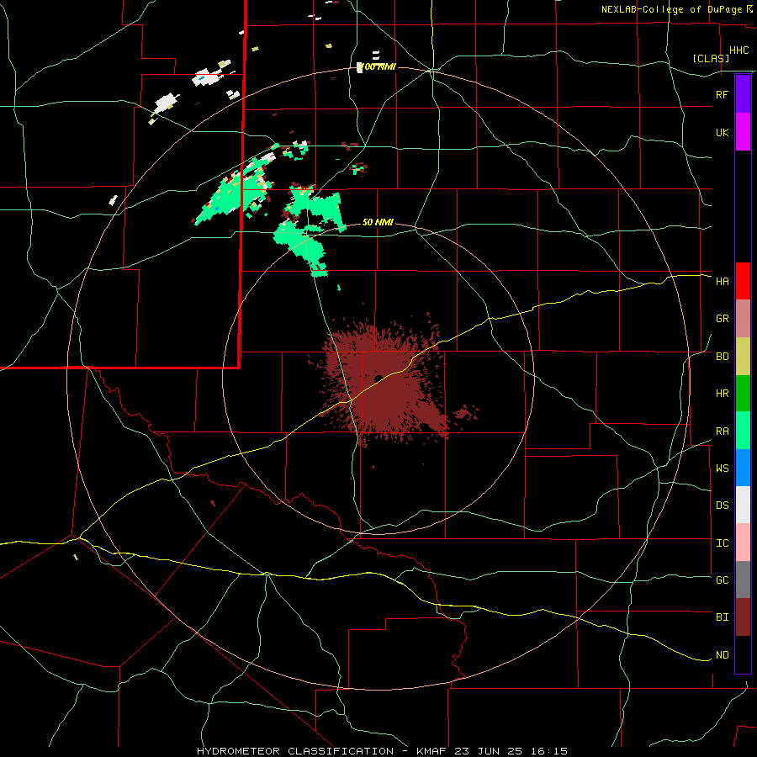The image size is (757, 757).
Task: Click the DS legend label
Action: [722, 506]
